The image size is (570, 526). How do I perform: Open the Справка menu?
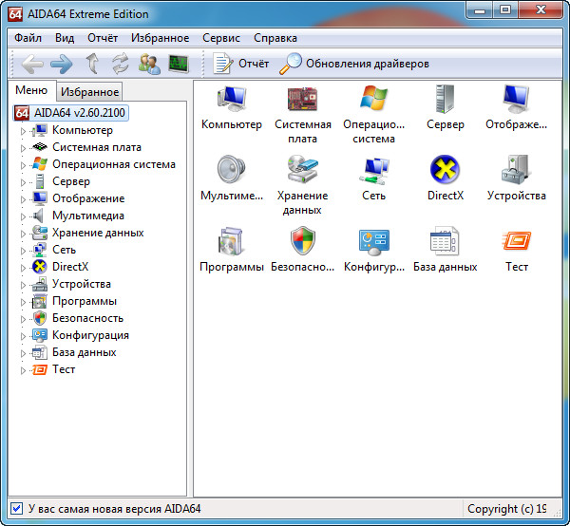point(275,38)
